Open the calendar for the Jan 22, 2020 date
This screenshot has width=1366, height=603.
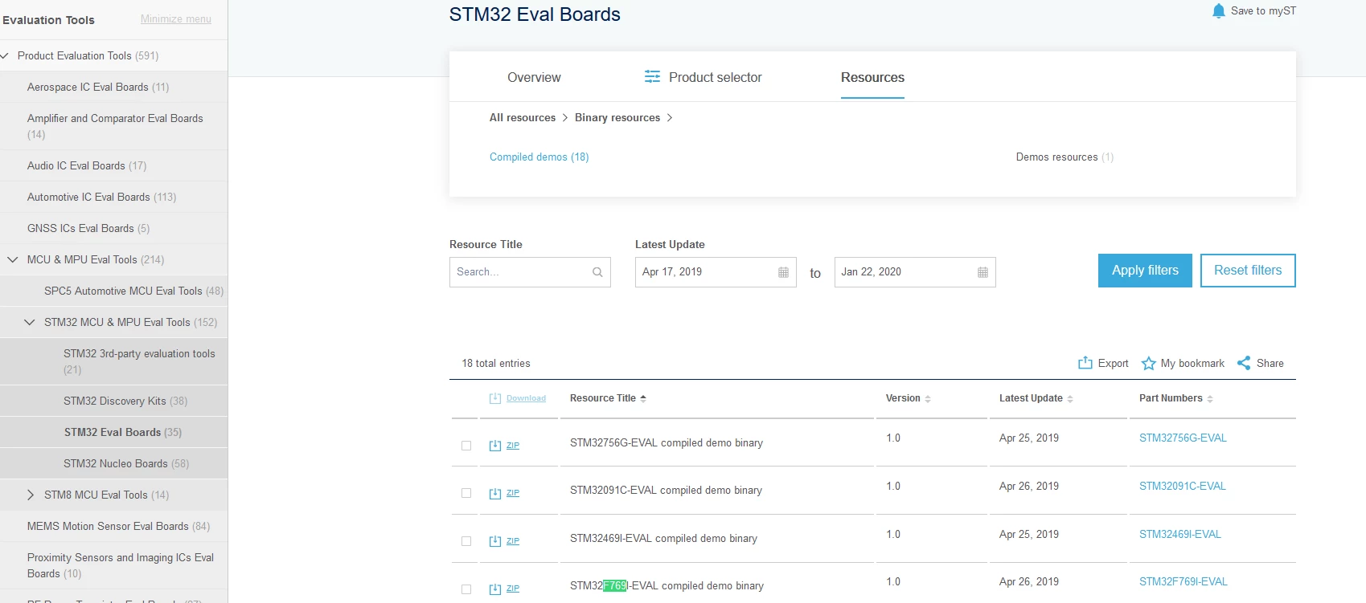point(982,272)
